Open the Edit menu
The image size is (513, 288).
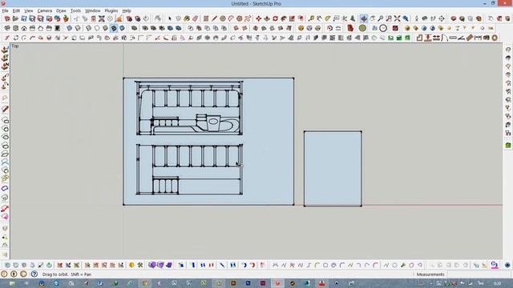pos(16,10)
